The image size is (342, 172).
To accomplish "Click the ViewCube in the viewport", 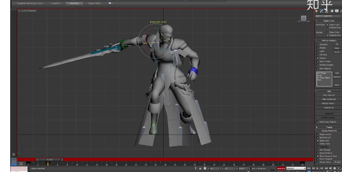I will pos(304,18).
